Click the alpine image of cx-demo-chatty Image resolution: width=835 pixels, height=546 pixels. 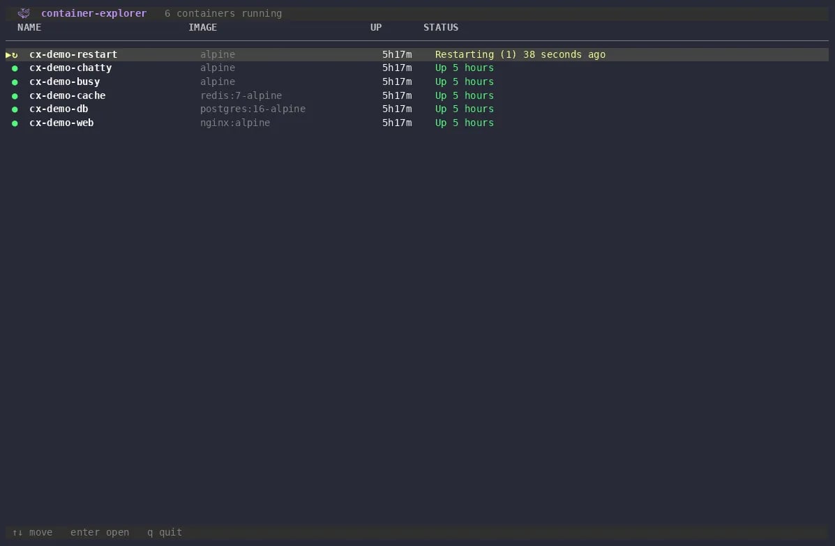(x=218, y=68)
